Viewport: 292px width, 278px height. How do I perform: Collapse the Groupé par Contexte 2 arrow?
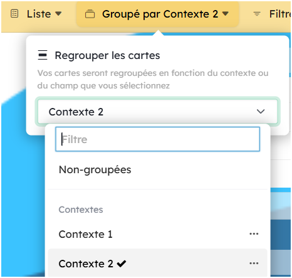point(226,14)
